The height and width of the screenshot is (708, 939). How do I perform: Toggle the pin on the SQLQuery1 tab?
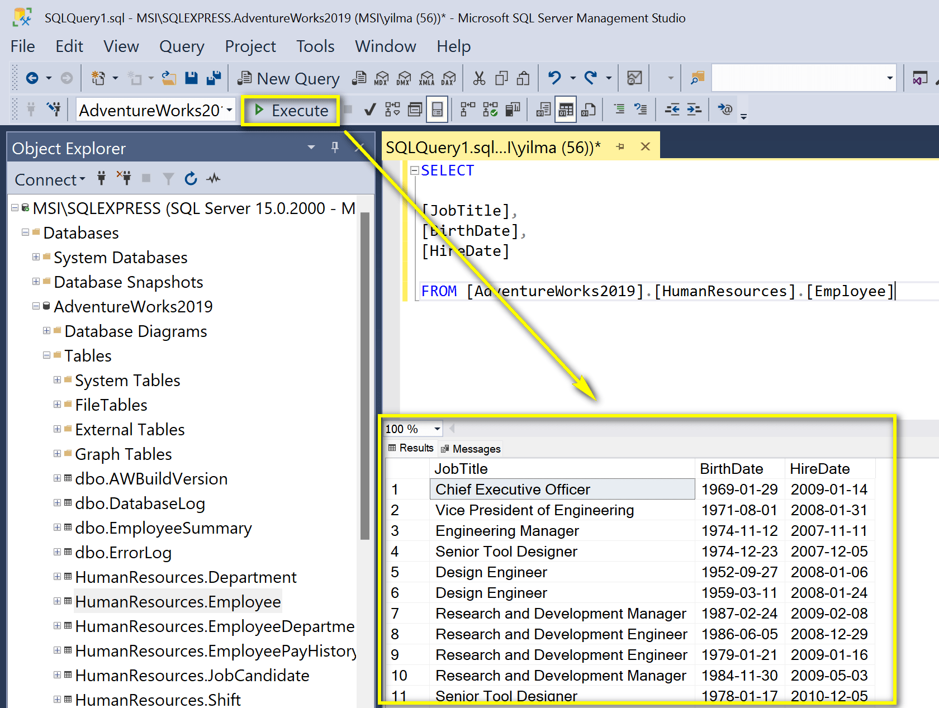pyautogui.click(x=620, y=147)
